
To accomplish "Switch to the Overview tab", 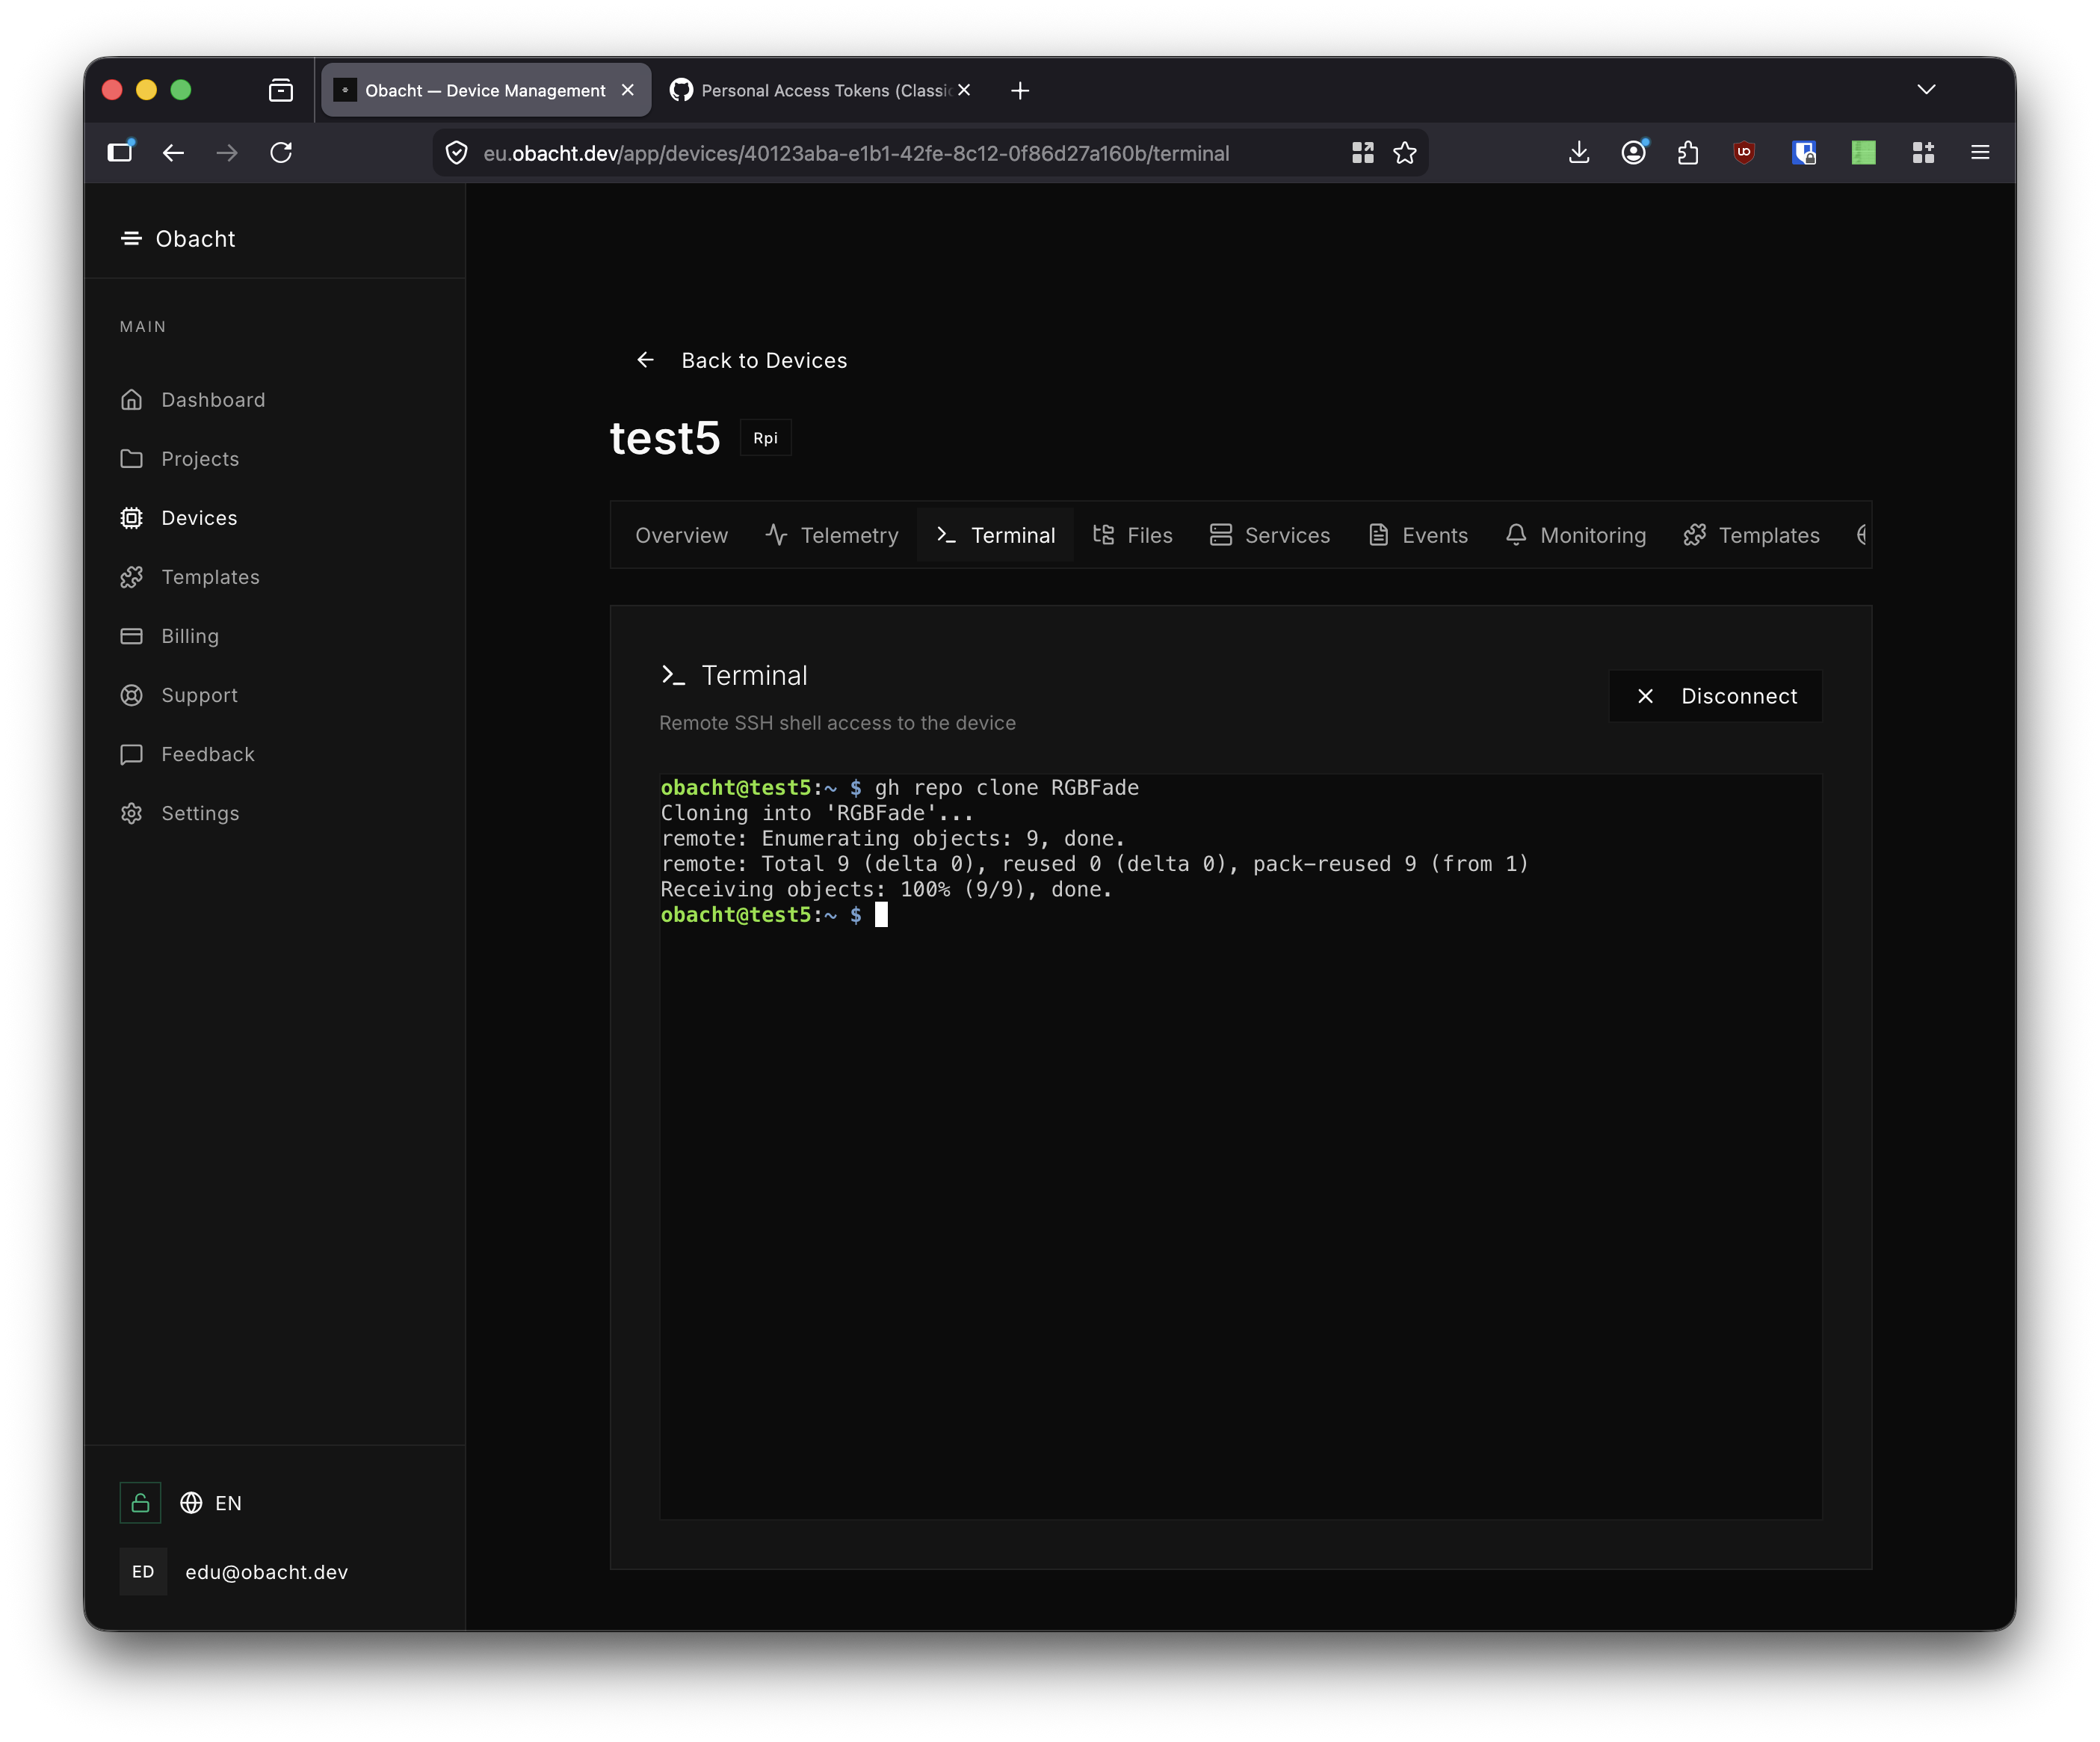I will coord(681,535).
